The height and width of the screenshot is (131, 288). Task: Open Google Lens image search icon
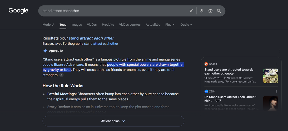[210, 11]
